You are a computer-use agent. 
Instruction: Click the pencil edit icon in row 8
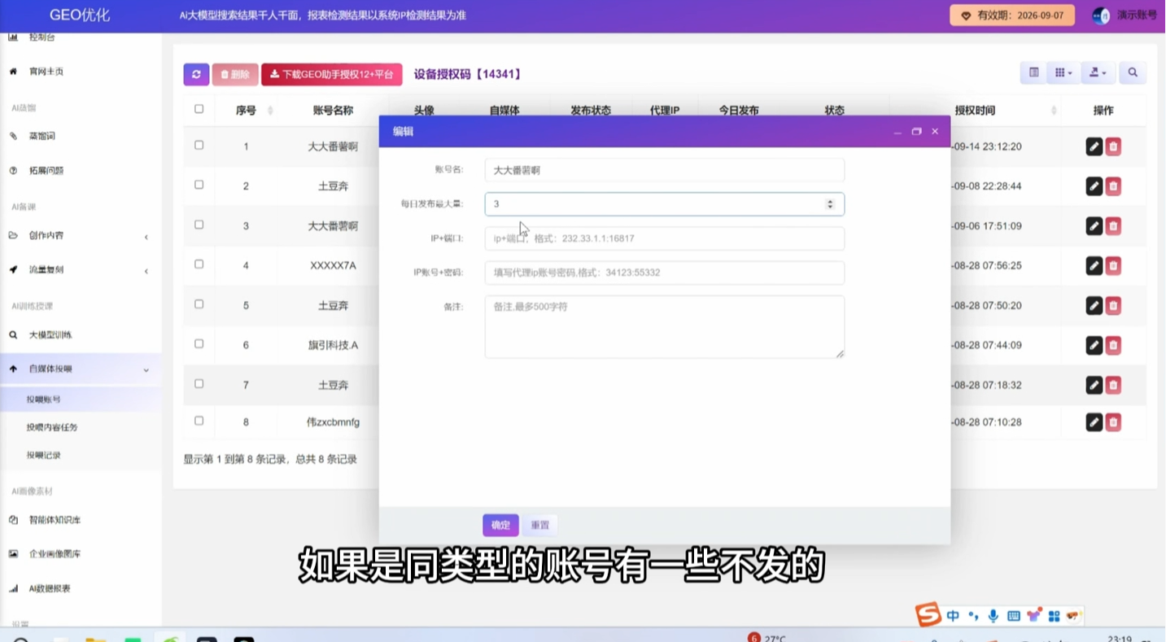tap(1094, 422)
